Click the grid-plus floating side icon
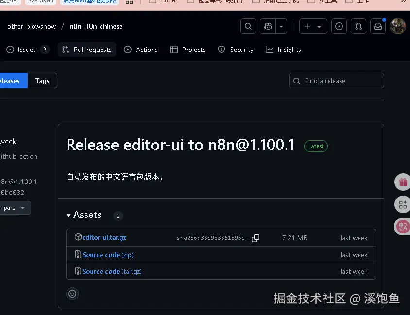The width and height of the screenshot is (410, 315). (x=403, y=204)
